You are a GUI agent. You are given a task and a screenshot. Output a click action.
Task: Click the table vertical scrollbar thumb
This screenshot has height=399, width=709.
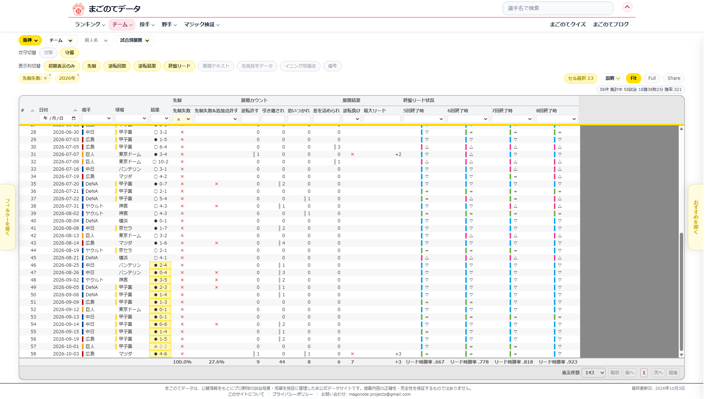click(x=681, y=291)
